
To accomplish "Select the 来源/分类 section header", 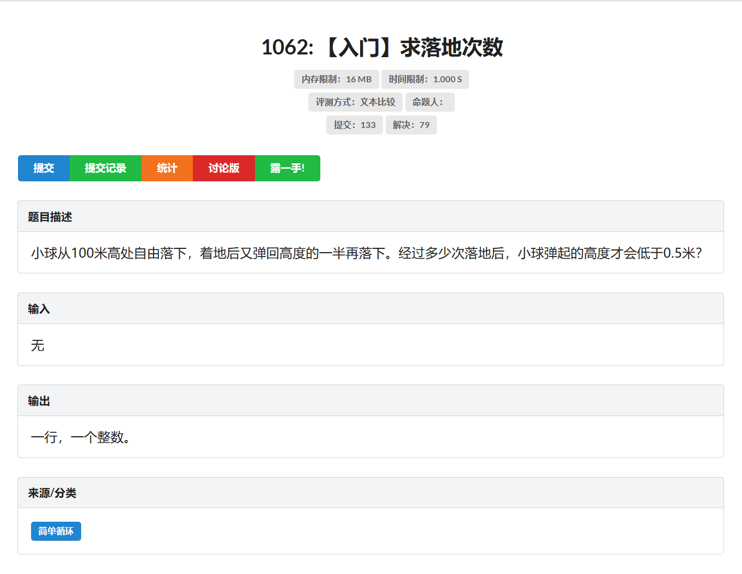I will 52,492.
